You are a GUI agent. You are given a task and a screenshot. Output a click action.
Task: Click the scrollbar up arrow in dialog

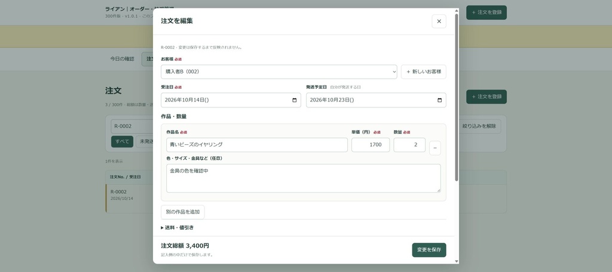coord(457,11)
